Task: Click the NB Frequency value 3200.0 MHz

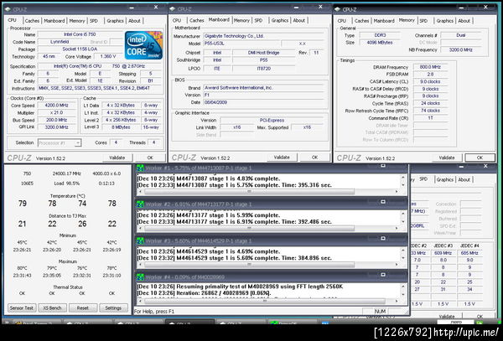Action: tap(460, 49)
